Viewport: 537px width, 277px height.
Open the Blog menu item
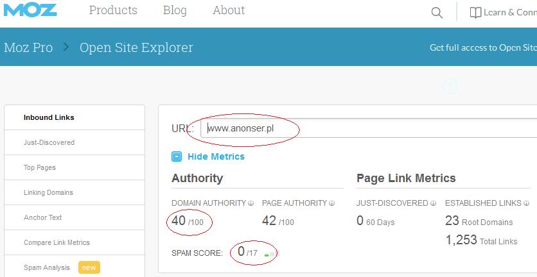pos(175,10)
